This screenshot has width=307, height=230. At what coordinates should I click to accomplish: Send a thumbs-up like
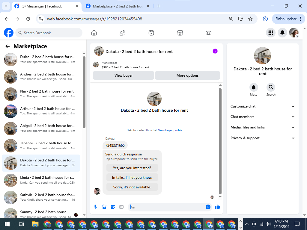click(x=218, y=207)
